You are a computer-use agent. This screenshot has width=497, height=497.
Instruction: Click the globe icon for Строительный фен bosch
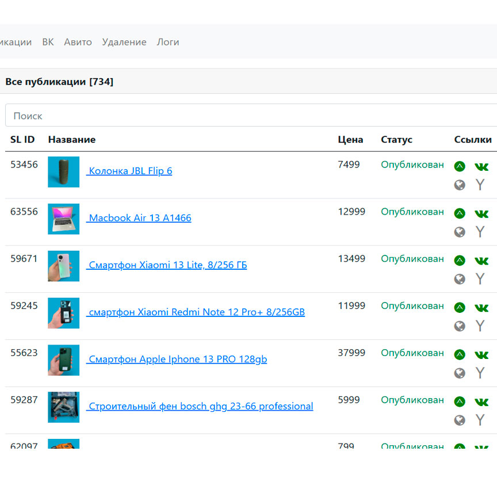(x=460, y=420)
